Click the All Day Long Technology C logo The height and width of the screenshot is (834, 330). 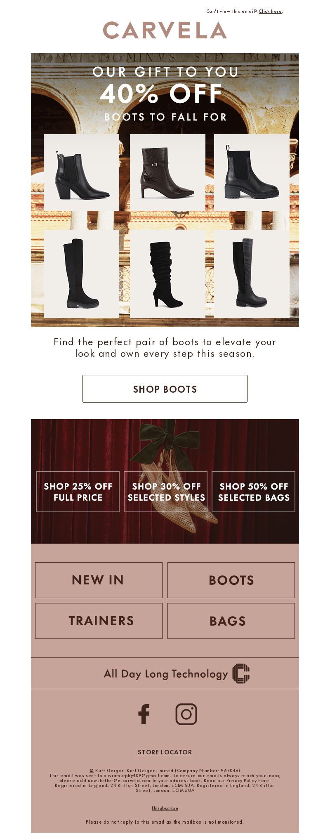coord(241,674)
